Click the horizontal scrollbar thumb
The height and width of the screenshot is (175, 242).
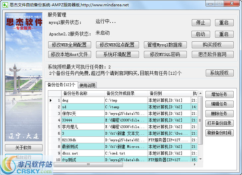(x=88, y=164)
